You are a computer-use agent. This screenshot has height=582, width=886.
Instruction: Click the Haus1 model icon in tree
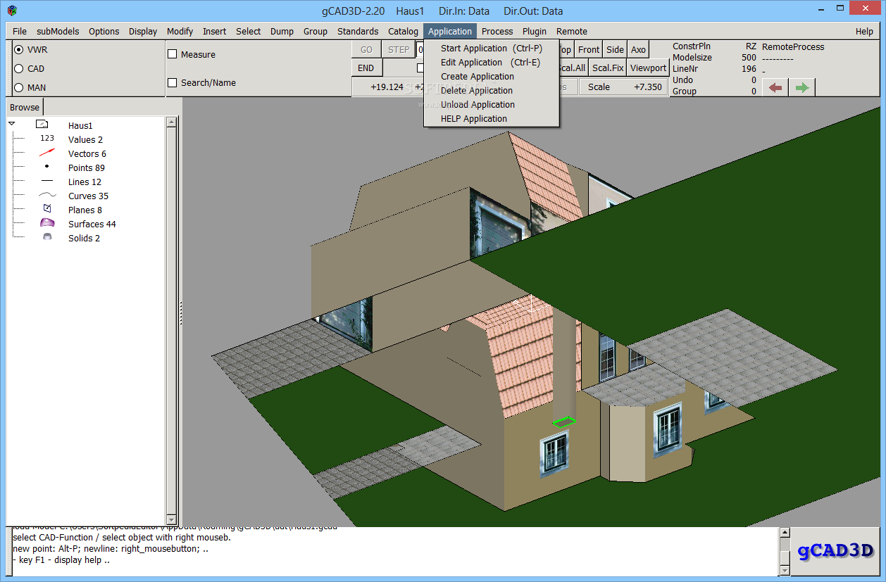[x=42, y=125]
